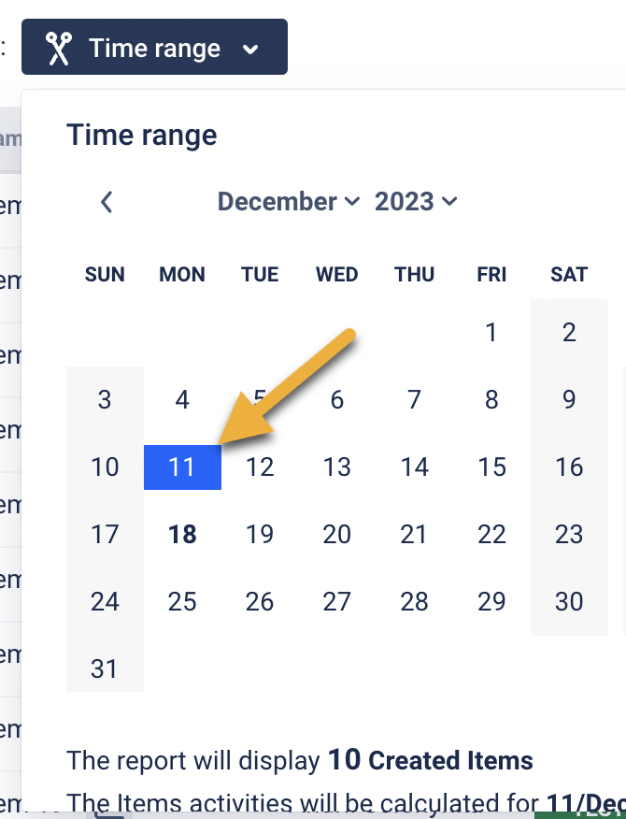The width and height of the screenshot is (626, 819).
Task: Expand the 2023 year dropdown
Action: [416, 202]
